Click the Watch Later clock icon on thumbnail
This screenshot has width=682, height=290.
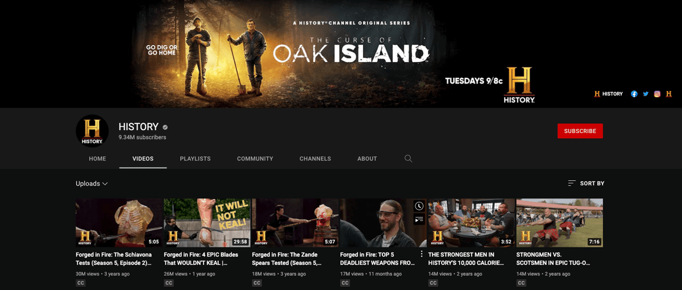click(419, 206)
